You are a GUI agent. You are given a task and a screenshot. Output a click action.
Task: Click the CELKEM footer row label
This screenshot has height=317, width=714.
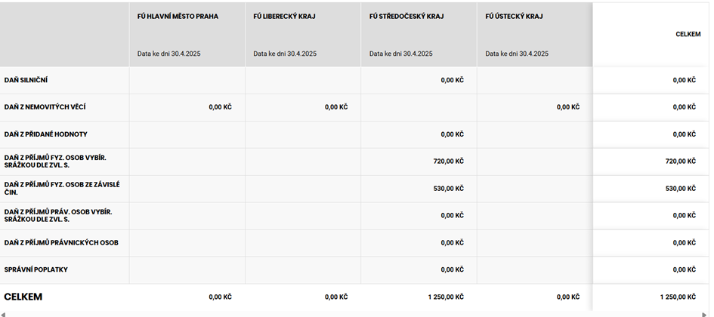(23, 297)
